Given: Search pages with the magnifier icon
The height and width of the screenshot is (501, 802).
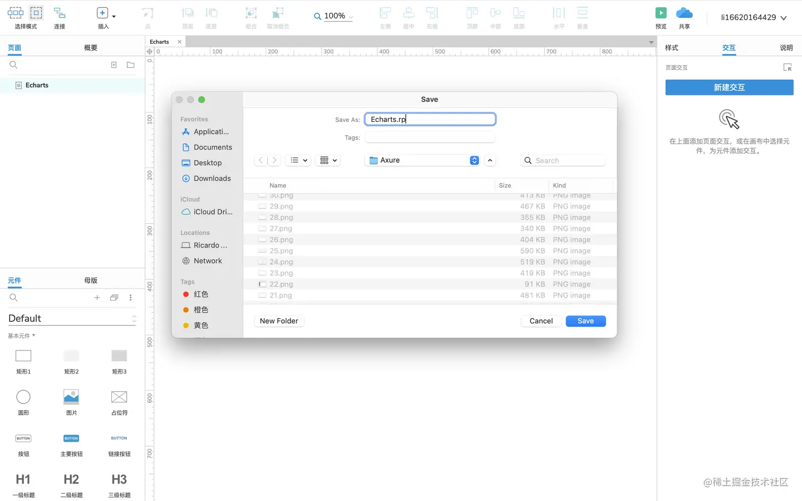Looking at the screenshot, I should (14, 65).
